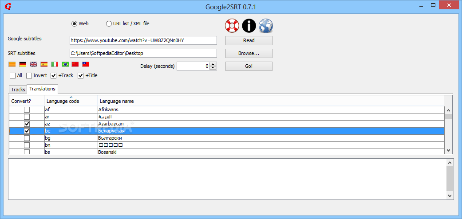Select the Afrikaans language name cell
The height and width of the screenshot is (219, 462).
click(x=271, y=109)
